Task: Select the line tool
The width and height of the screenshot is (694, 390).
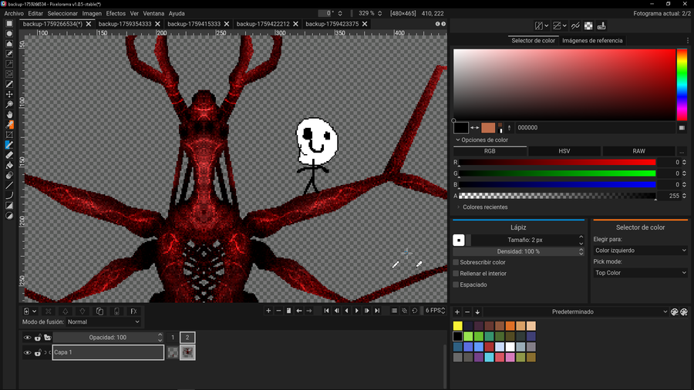Action: point(9,186)
